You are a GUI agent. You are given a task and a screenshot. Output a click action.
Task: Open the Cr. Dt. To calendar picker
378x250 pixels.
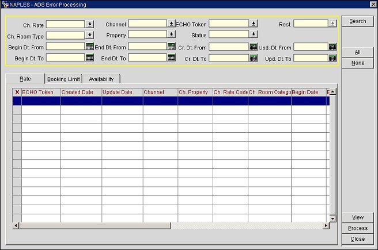254,57
